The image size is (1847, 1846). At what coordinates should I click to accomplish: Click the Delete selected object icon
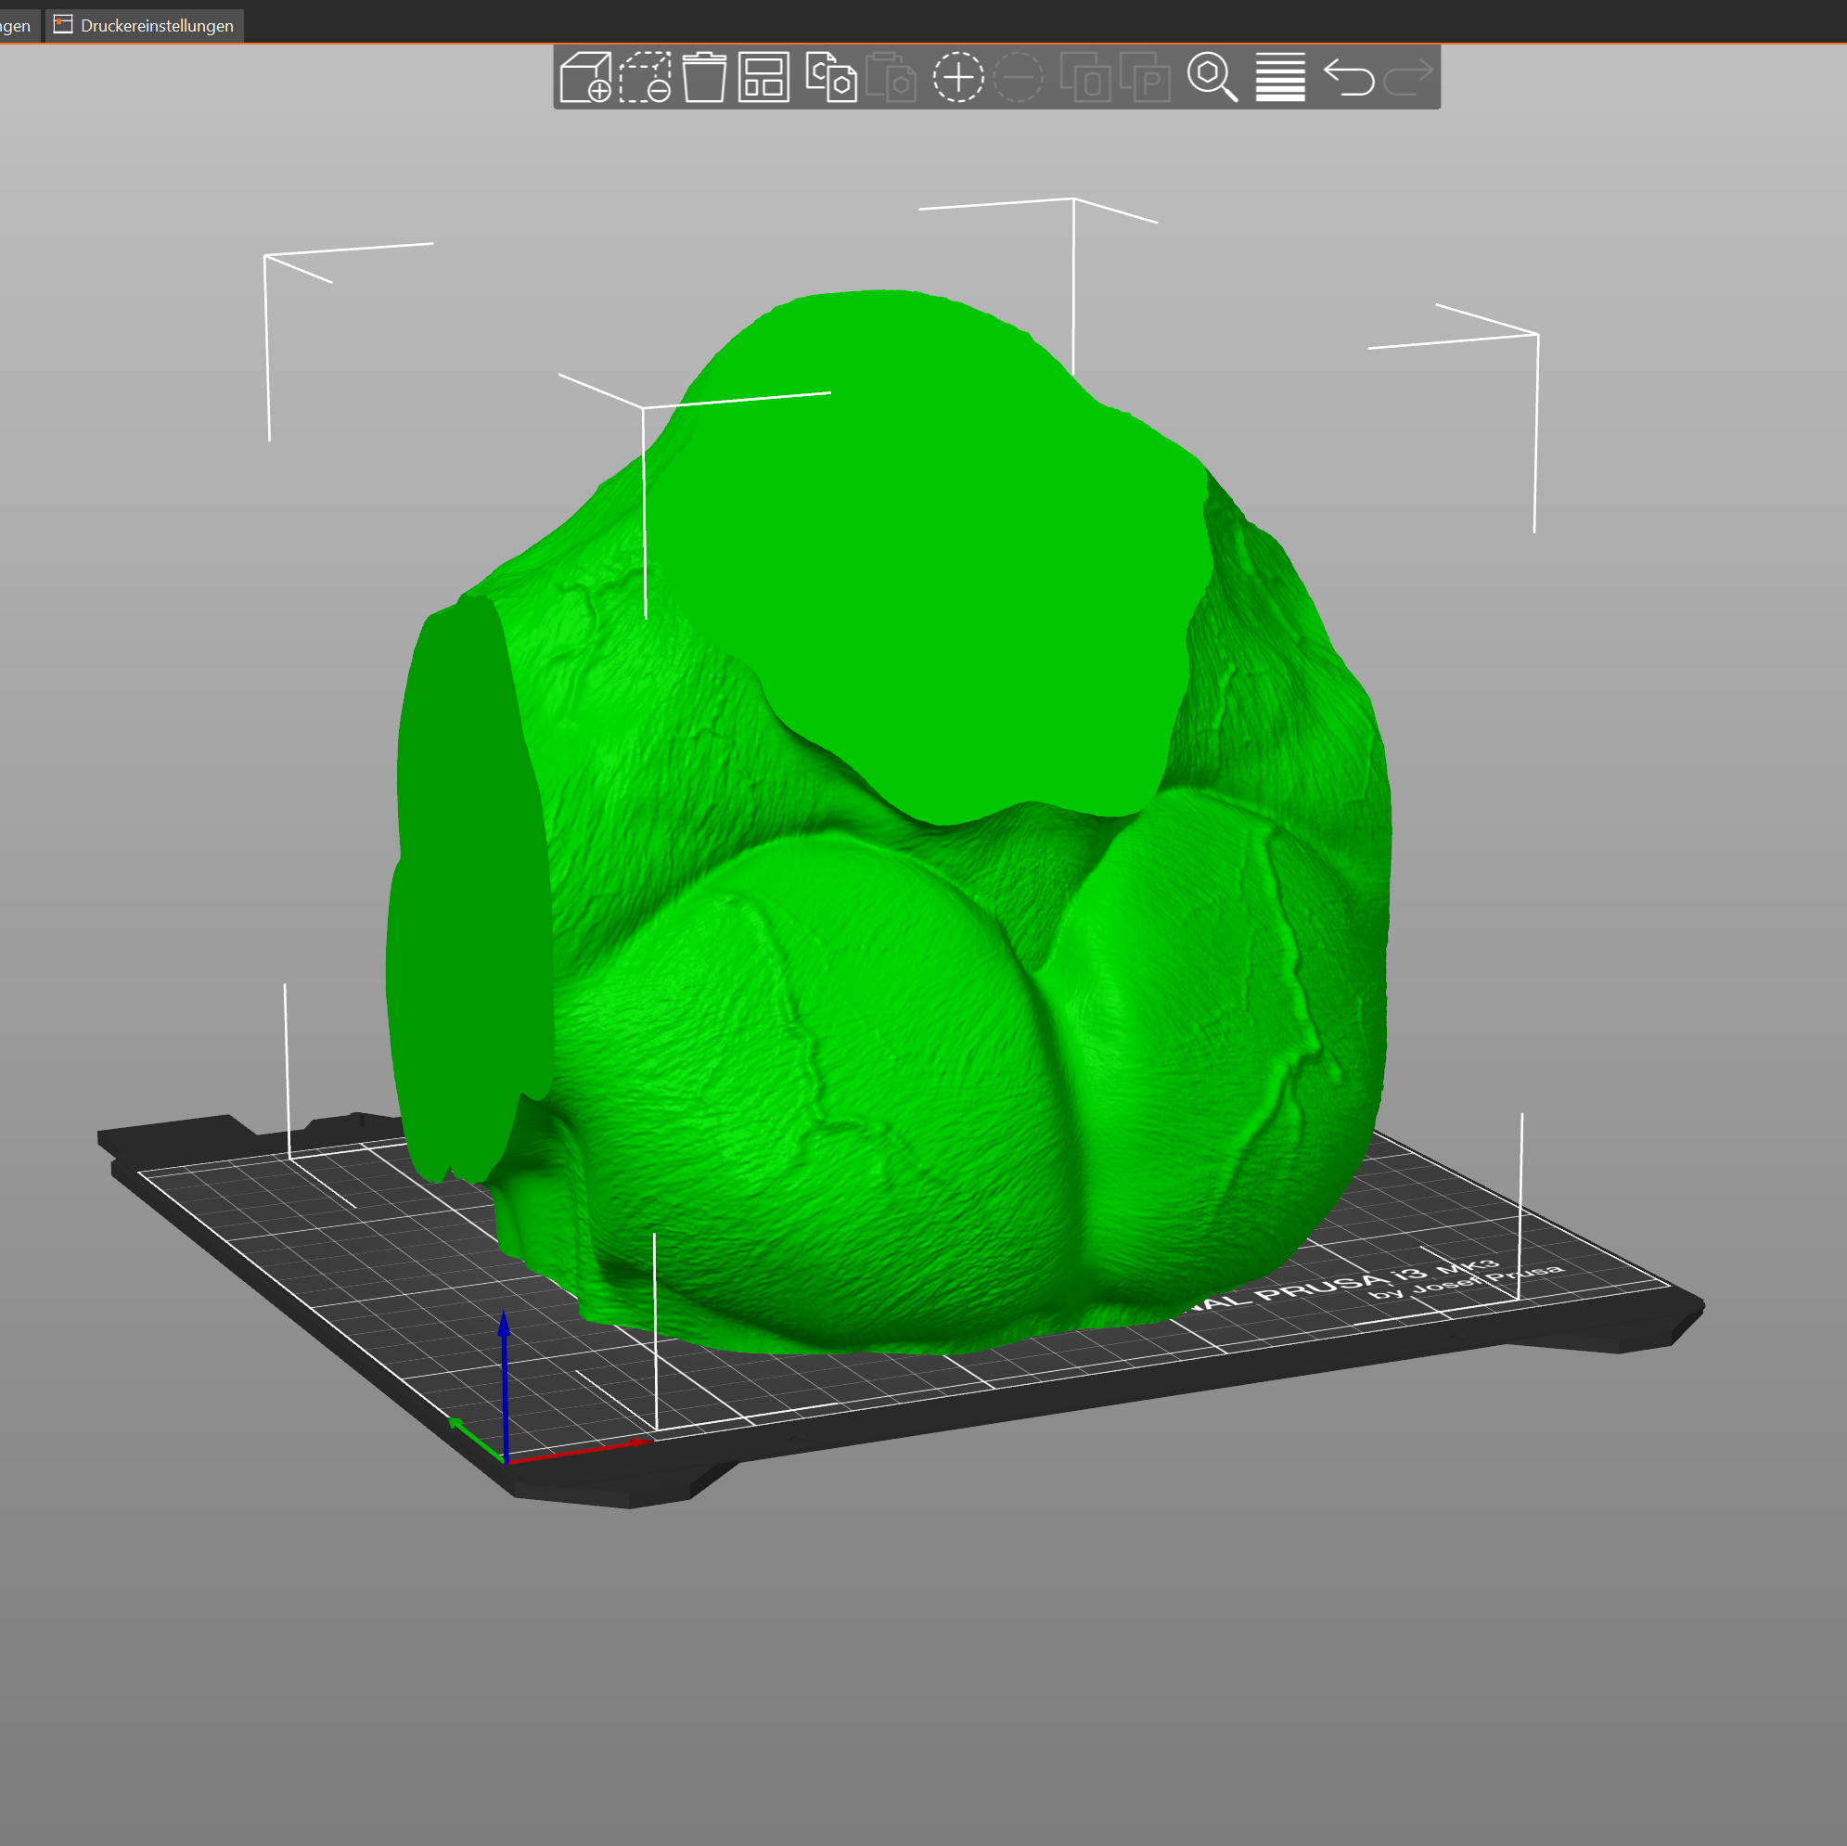click(645, 77)
